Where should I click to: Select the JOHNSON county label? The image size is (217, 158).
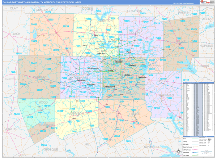point(76,113)
